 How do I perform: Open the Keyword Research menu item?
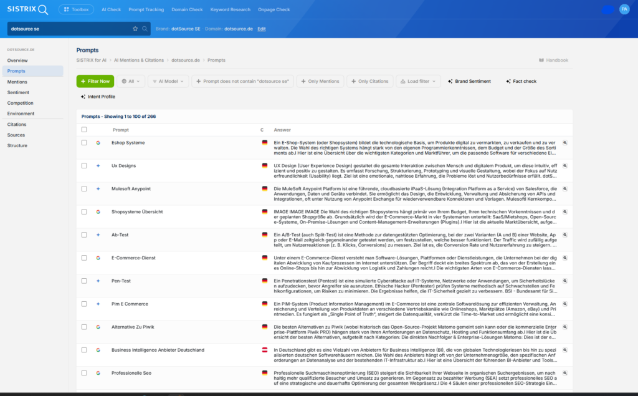click(231, 9)
